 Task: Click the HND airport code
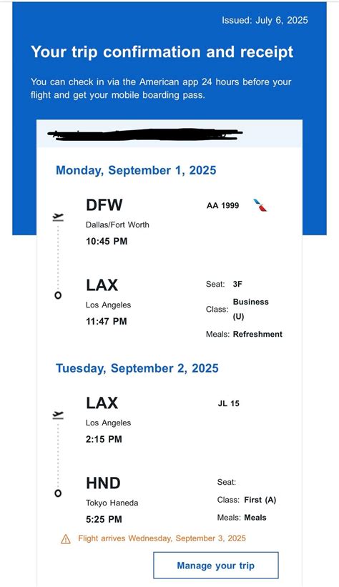(x=103, y=483)
